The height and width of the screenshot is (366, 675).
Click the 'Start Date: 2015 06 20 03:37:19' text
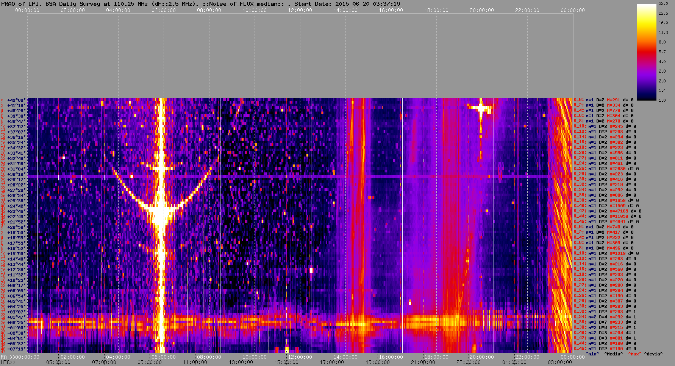[x=347, y=4]
